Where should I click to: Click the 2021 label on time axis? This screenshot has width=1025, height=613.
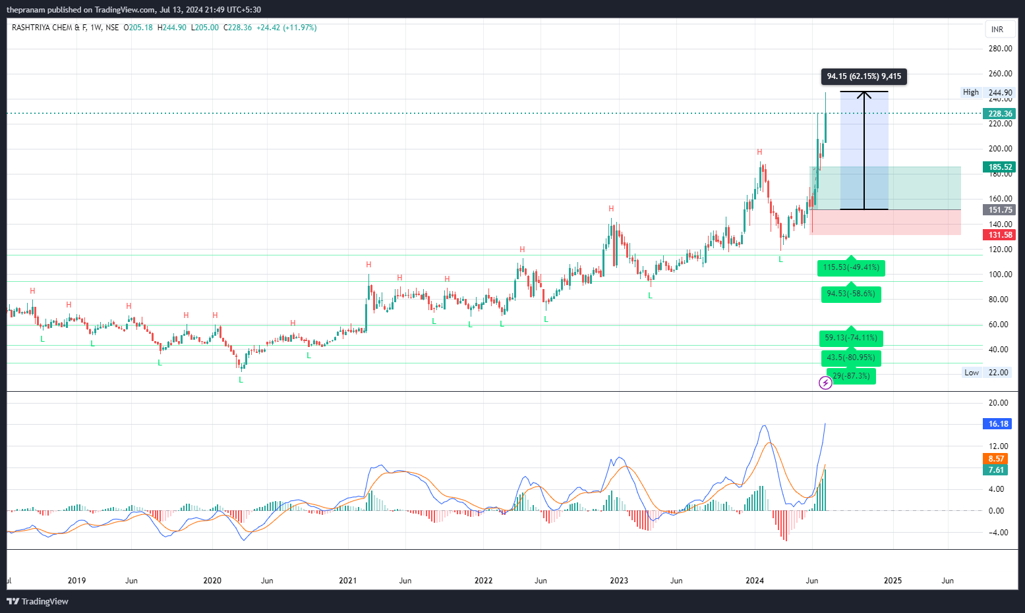coord(348,581)
